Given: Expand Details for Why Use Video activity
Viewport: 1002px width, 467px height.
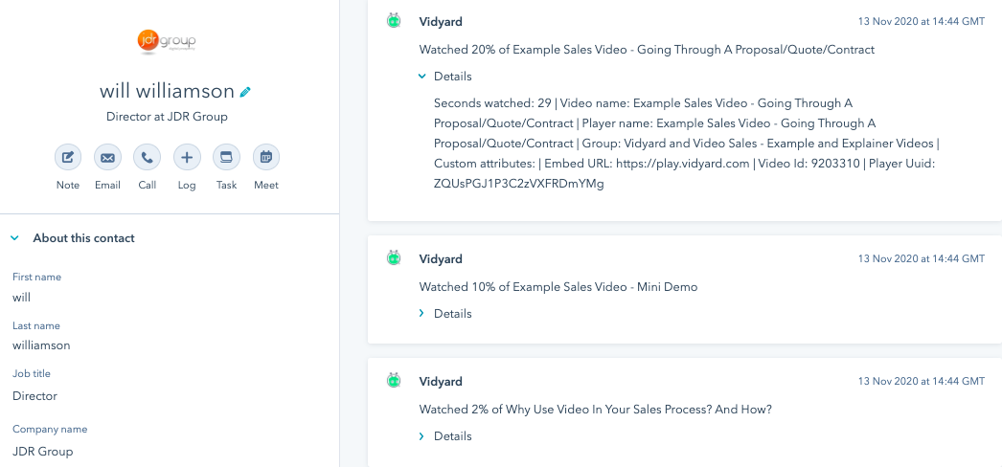Looking at the screenshot, I should [445, 435].
